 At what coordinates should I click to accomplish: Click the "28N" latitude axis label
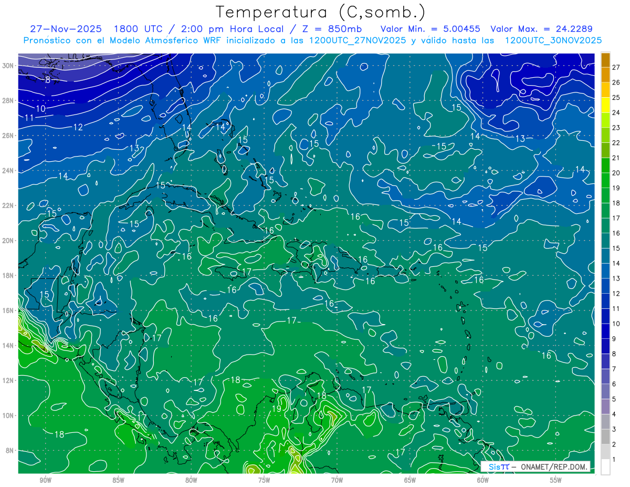point(8,100)
